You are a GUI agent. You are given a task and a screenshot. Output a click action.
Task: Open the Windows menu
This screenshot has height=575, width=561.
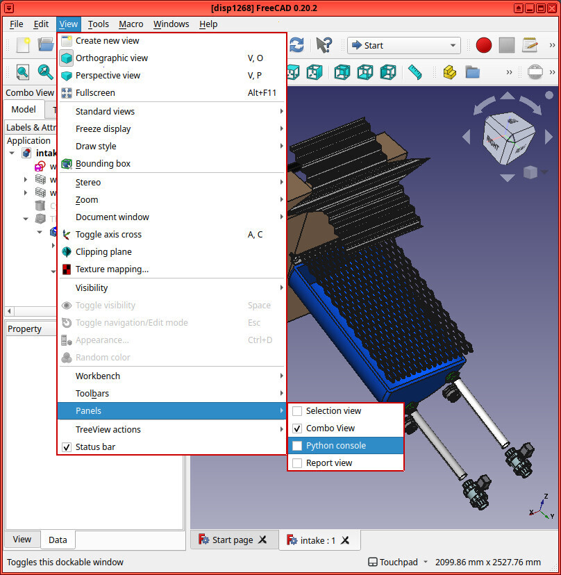[171, 24]
